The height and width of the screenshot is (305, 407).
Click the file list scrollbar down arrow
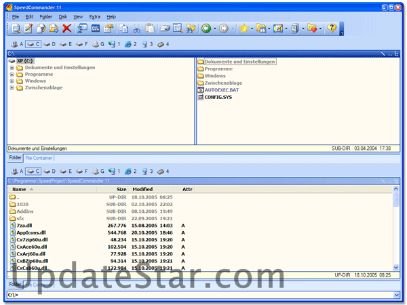tap(395, 268)
